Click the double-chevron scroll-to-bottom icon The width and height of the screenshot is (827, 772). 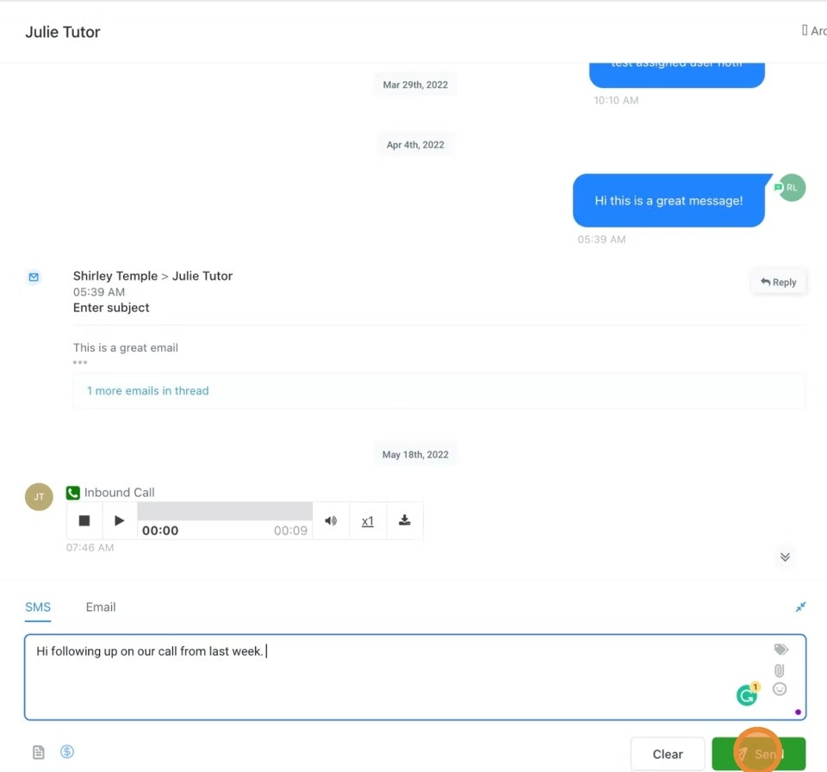click(785, 557)
